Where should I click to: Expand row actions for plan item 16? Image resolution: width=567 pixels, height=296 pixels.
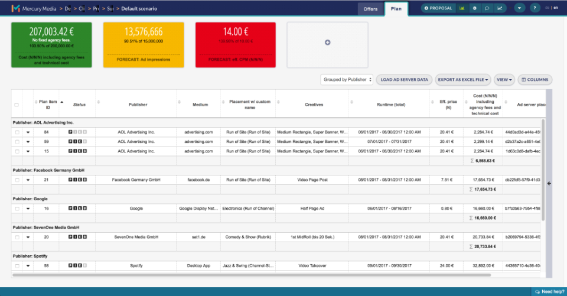tap(28, 209)
